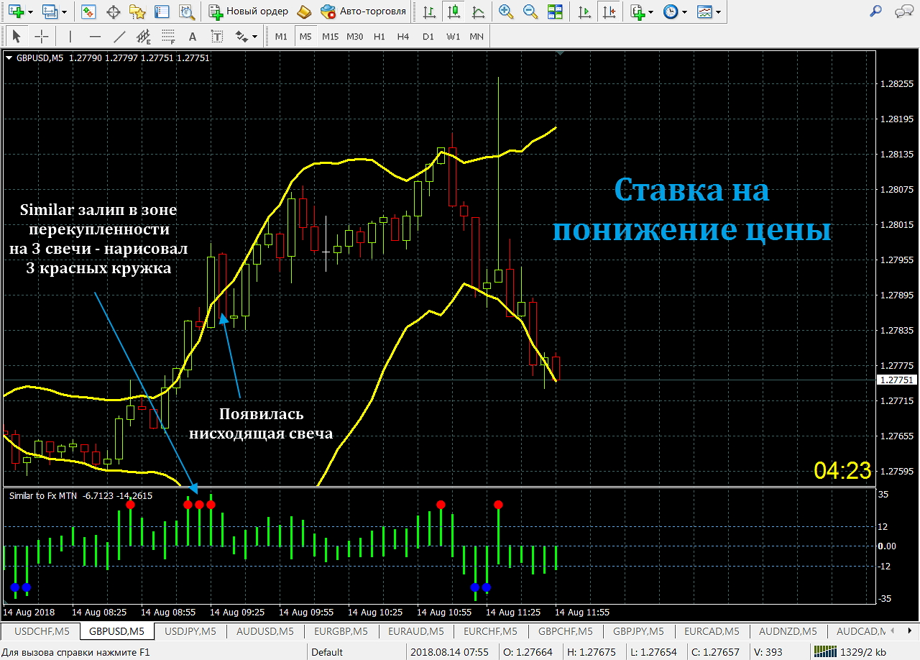Toggle chart auto scroll
Viewport: 920px width, 660px height.
585,12
